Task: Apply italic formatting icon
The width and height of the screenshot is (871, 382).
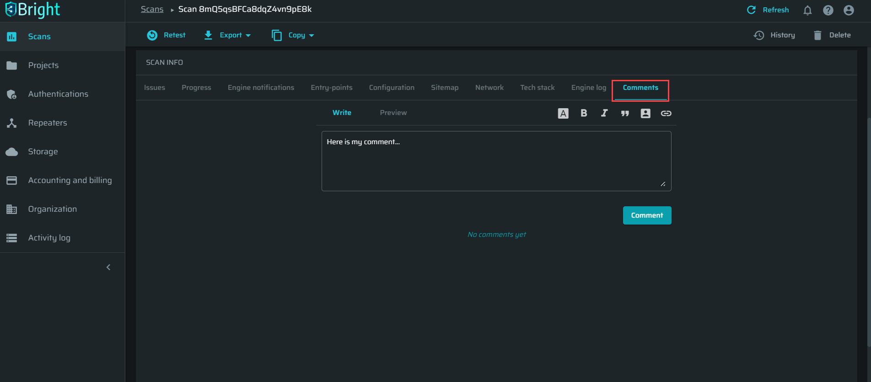Action: click(604, 113)
